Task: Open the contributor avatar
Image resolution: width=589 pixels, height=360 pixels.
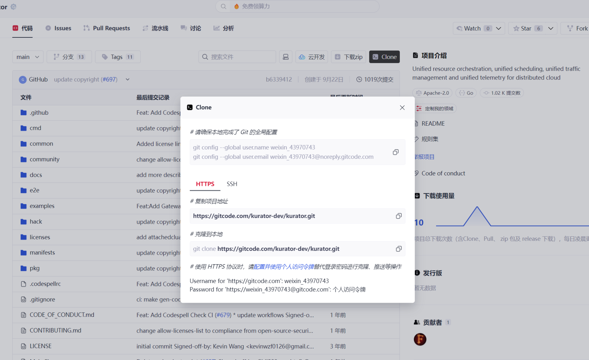Action: point(420,339)
